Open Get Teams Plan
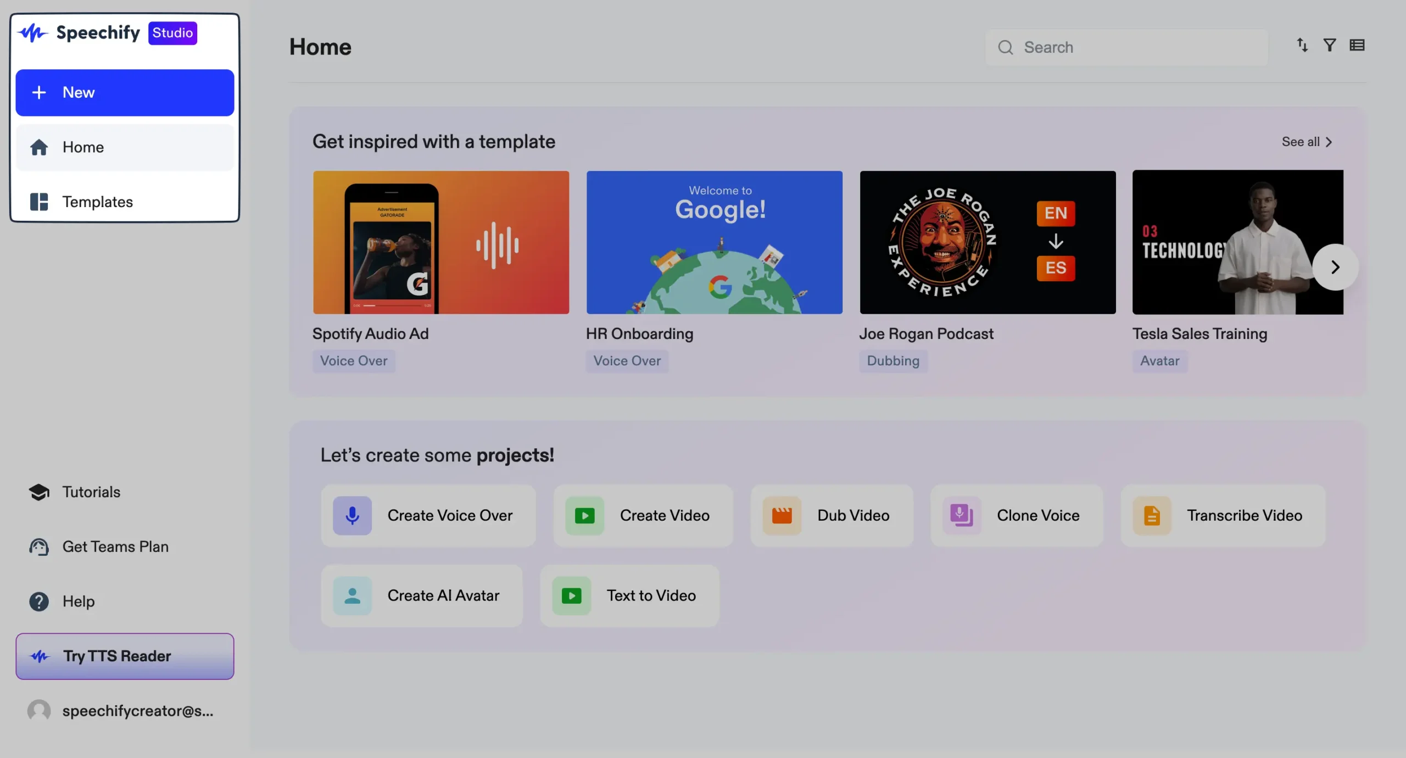 115,547
